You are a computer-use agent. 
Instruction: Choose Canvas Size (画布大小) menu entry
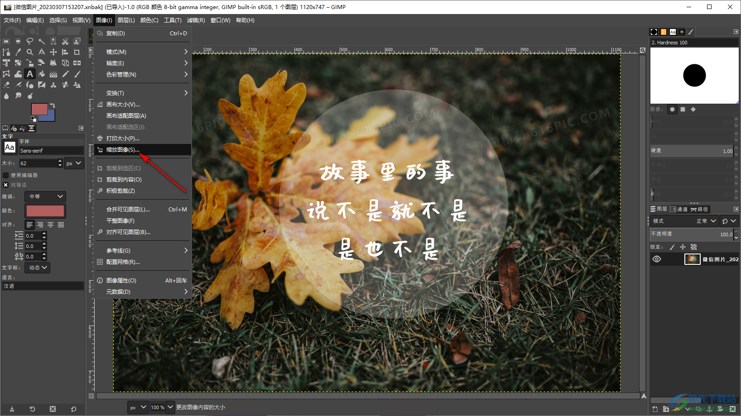(142, 105)
